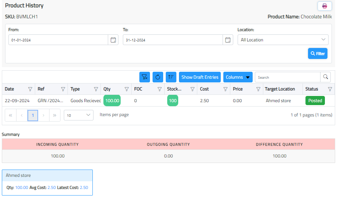Click the sort order icon button
Image resolution: width=337 pixels, height=197 pixels.
[x=171, y=77]
